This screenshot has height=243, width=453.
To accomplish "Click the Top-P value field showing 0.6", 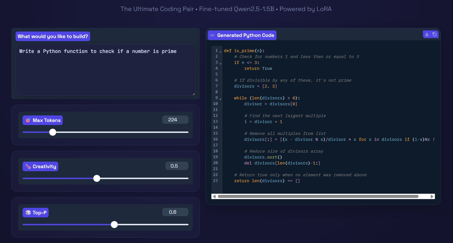I will click(175, 212).
